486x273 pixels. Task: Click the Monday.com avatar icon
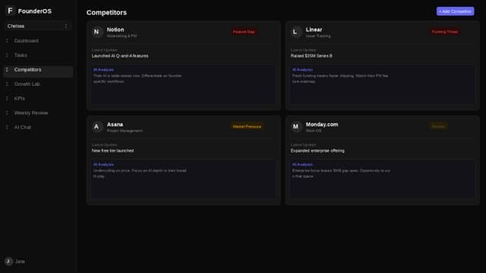click(x=295, y=127)
